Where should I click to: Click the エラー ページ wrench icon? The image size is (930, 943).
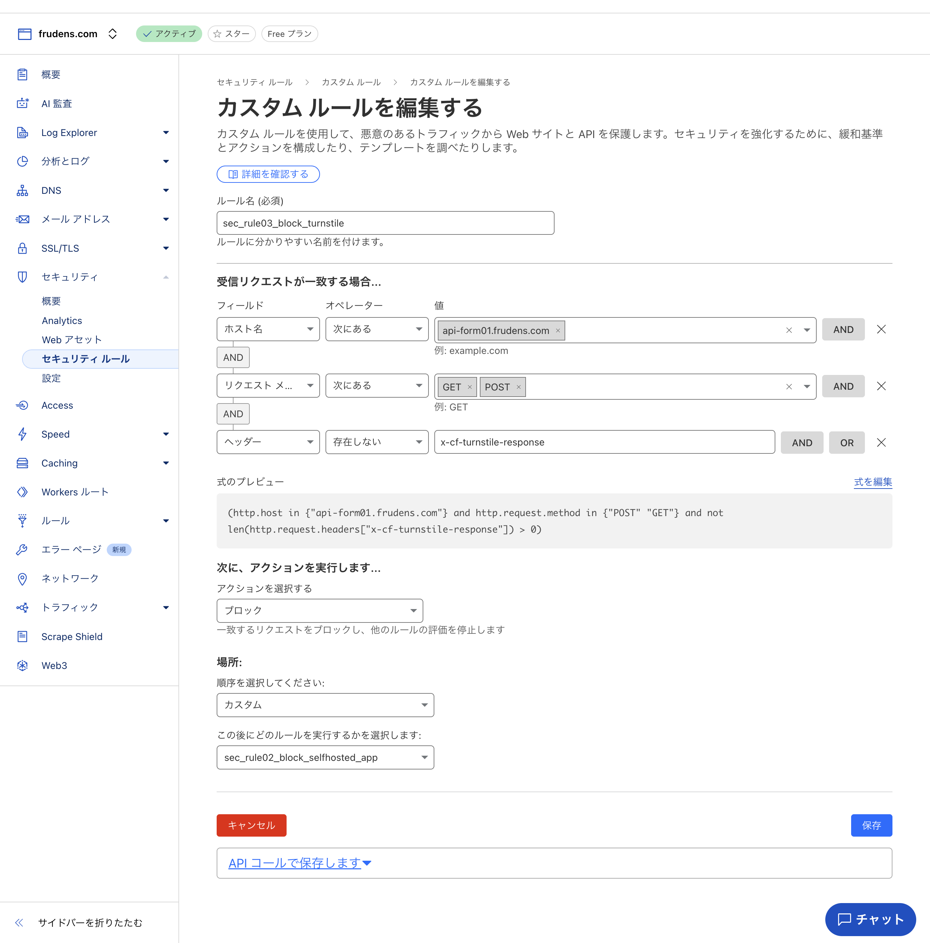coord(22,549)
